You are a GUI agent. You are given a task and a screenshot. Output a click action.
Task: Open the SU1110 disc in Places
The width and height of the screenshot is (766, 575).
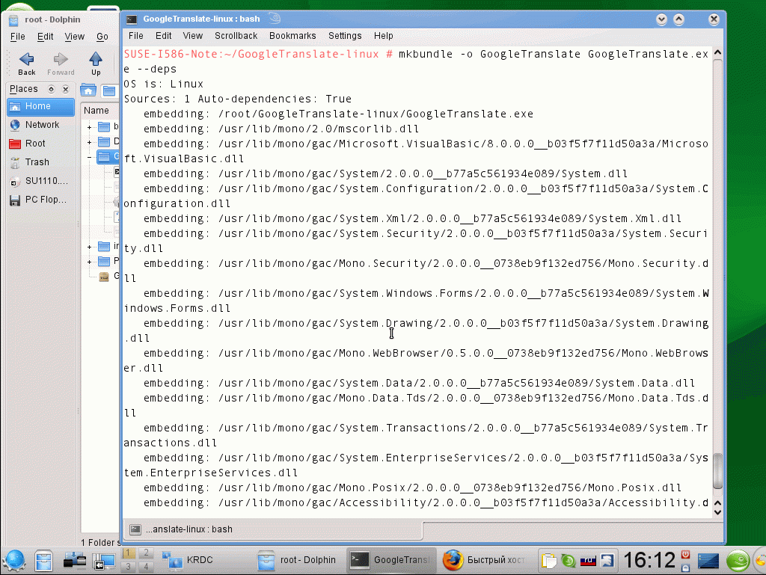(x=40, y=181)
